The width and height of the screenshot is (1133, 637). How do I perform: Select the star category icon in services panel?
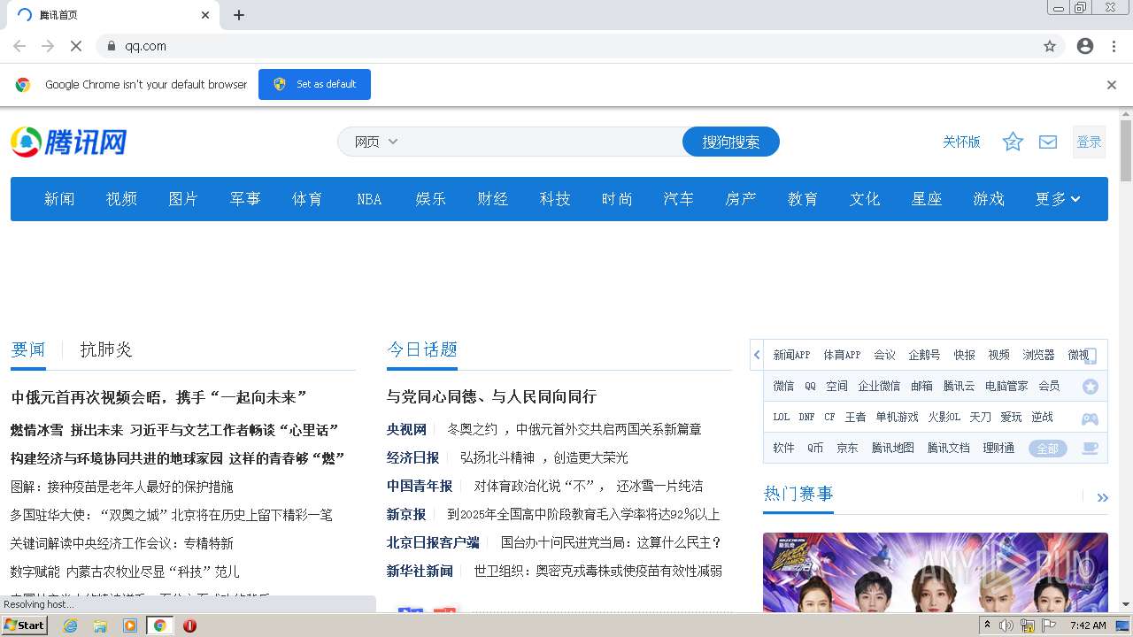point(1091,387)
